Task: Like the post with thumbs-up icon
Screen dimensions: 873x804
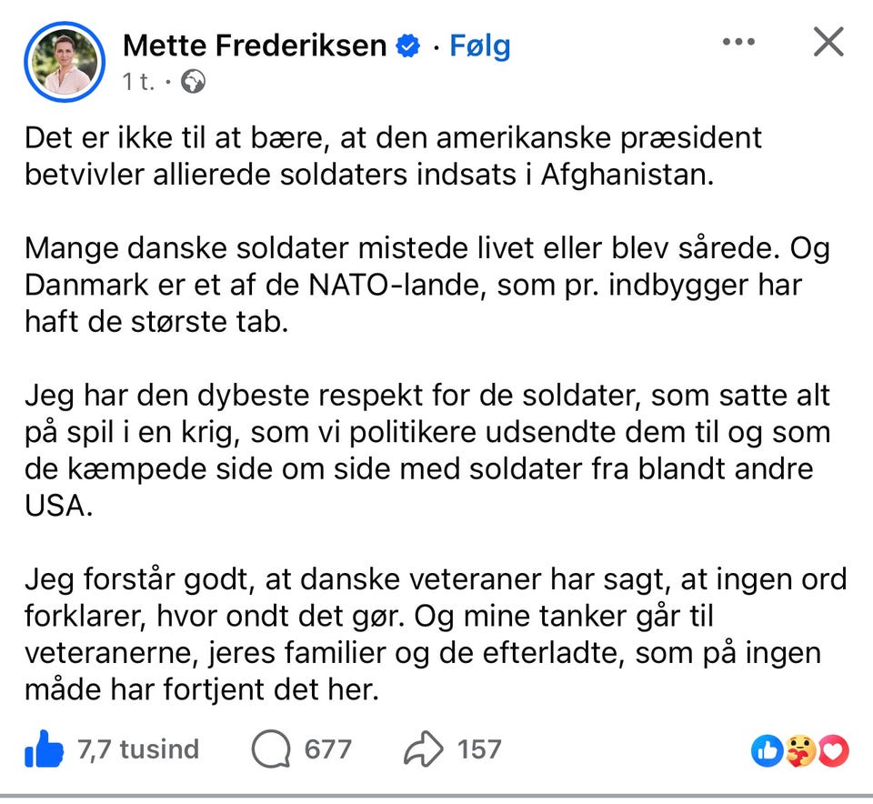Action: [x=45, y=749]
